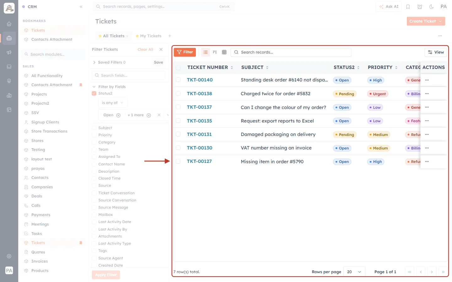Open the settings gear in left rail
Image resolution: width=452 pixels, height=282 pixels.
tap(9, 256)
